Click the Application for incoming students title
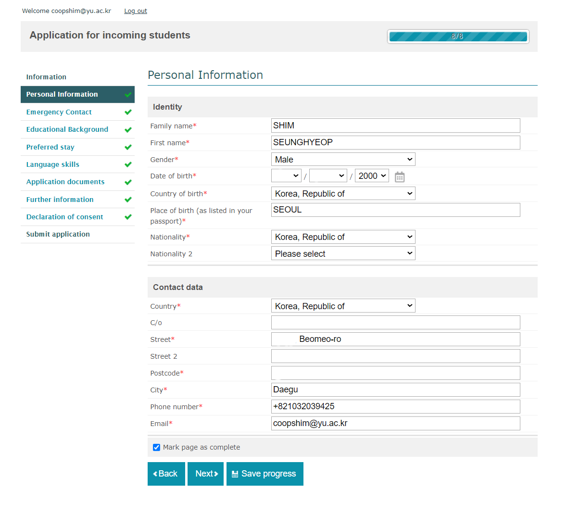The width and height of the screenshot is (567, 515). [110, 35]
